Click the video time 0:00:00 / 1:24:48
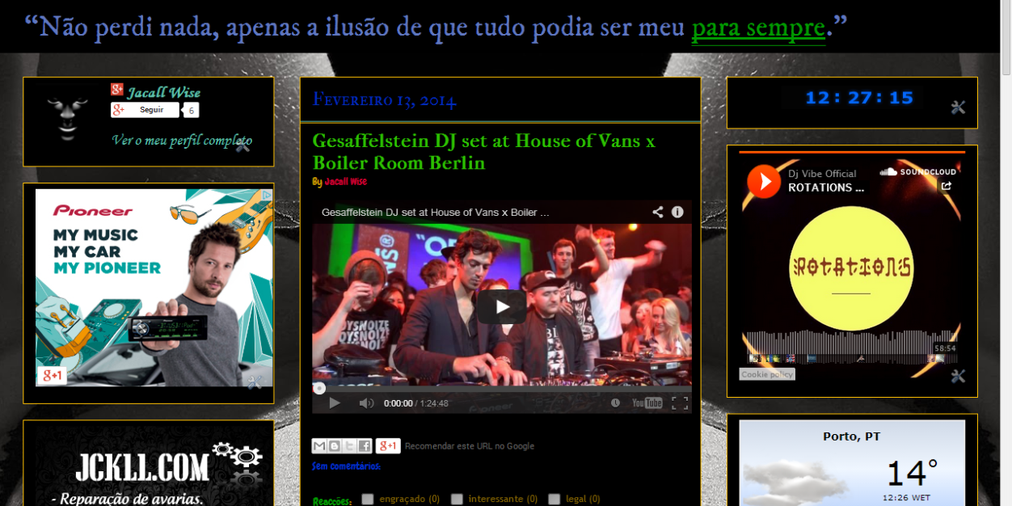Image resolution: width=1012 pixels, height=506 pixels. 416,403
